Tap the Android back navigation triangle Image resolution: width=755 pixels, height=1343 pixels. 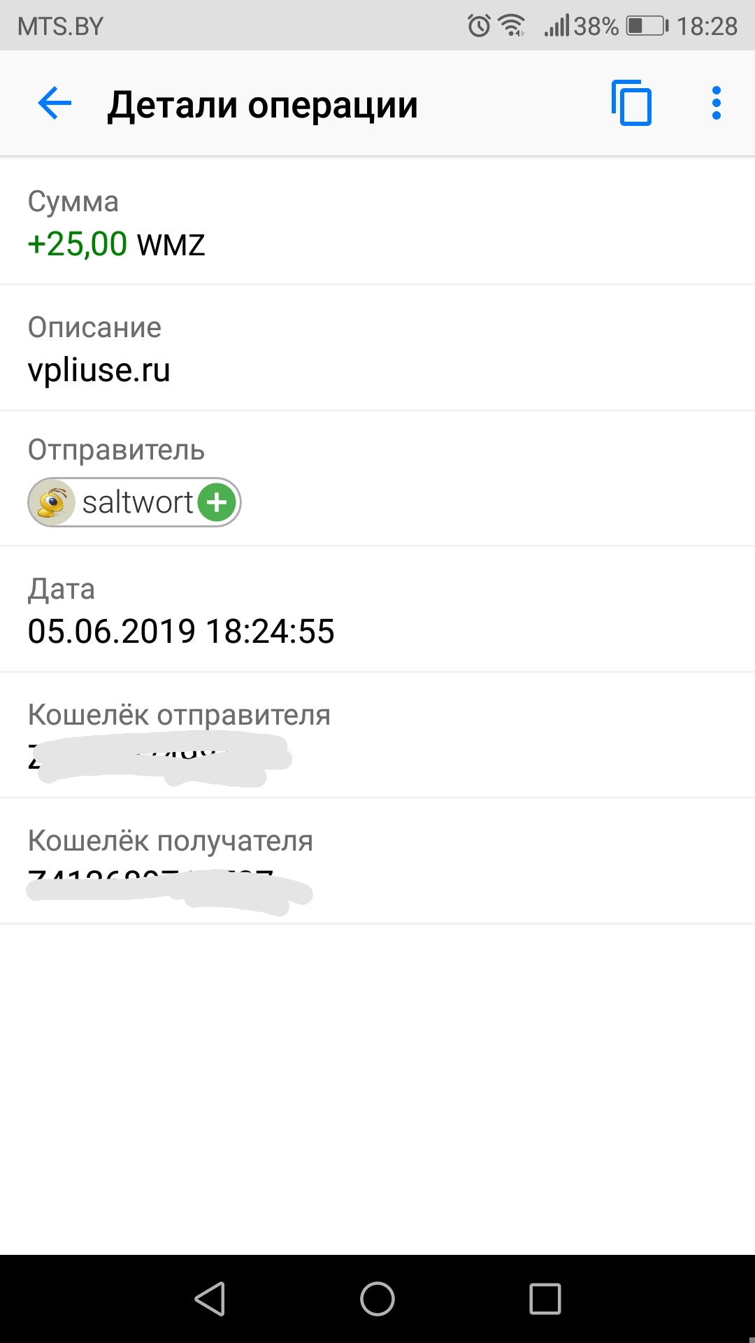coord(210,1299)
